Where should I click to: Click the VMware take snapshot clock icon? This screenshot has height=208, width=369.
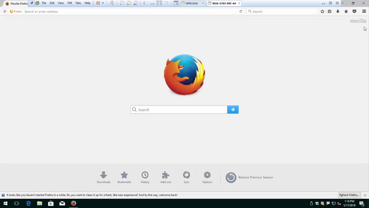(x=122, y=3)
